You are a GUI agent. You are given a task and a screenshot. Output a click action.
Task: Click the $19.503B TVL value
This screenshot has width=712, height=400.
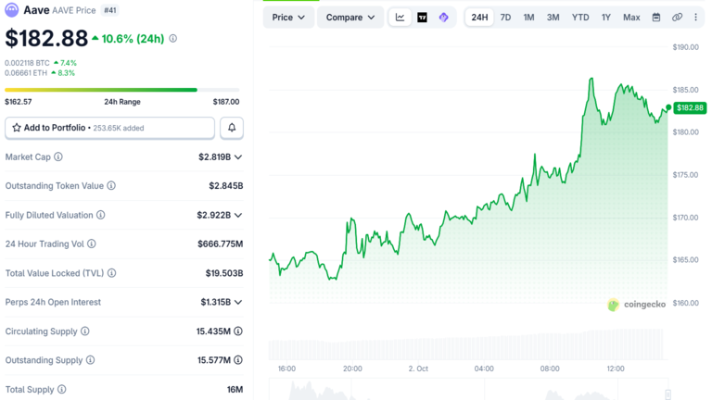pos(224,273)
